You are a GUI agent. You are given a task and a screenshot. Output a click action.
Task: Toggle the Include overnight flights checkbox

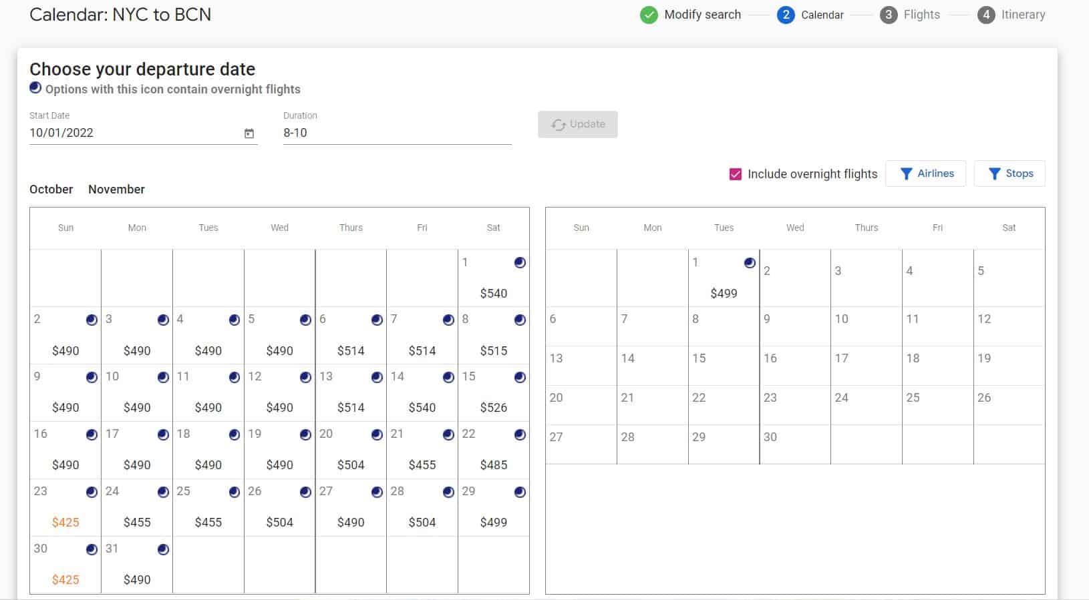[x=736, y=174]
